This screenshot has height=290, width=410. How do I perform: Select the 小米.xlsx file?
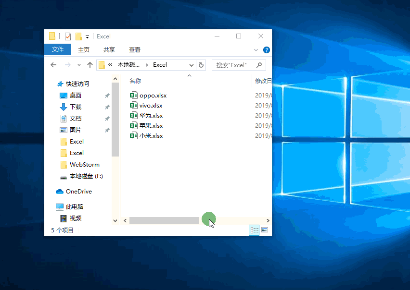pos(151,136)
